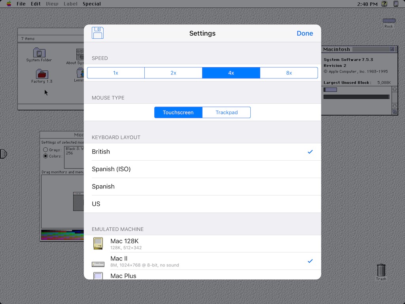405x304 pixels.
Task: Click the color gradient bar in Monitors
Action: click(62, 235)
